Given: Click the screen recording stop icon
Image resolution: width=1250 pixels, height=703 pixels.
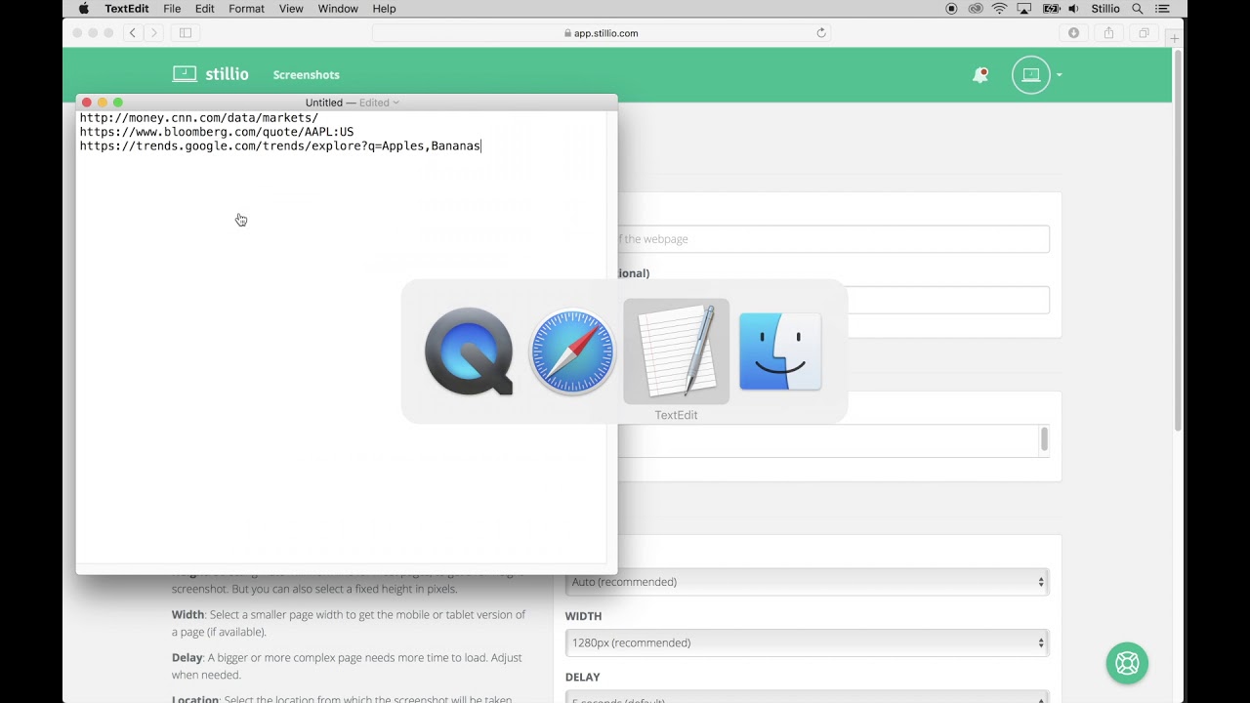Looking at the screenshot, I should [951, 9].
